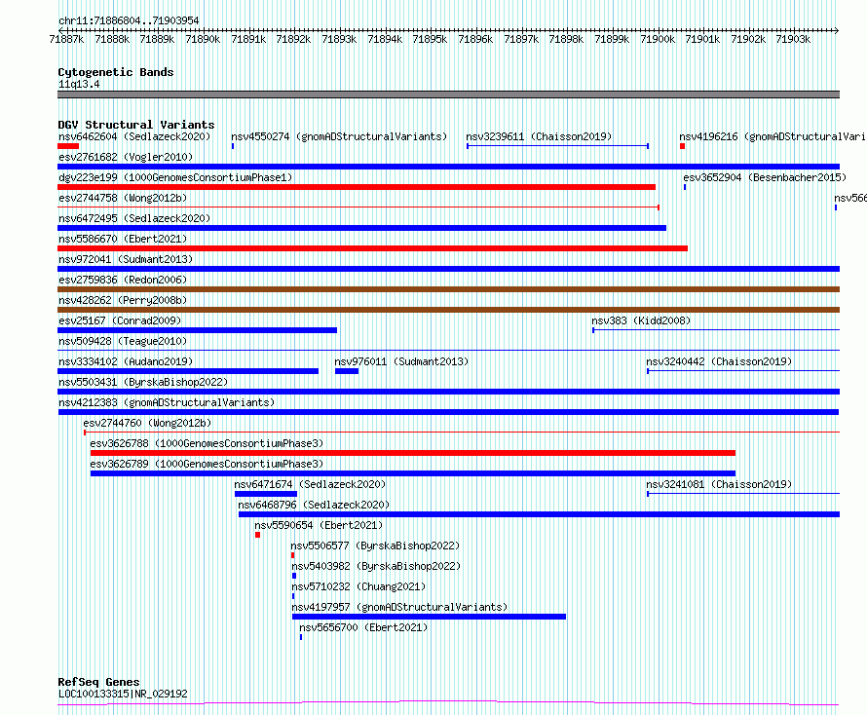Viewport: 867px width, 715px height.
Task: Click the esv25167 blue variant bar
Action: pos(198,330)
